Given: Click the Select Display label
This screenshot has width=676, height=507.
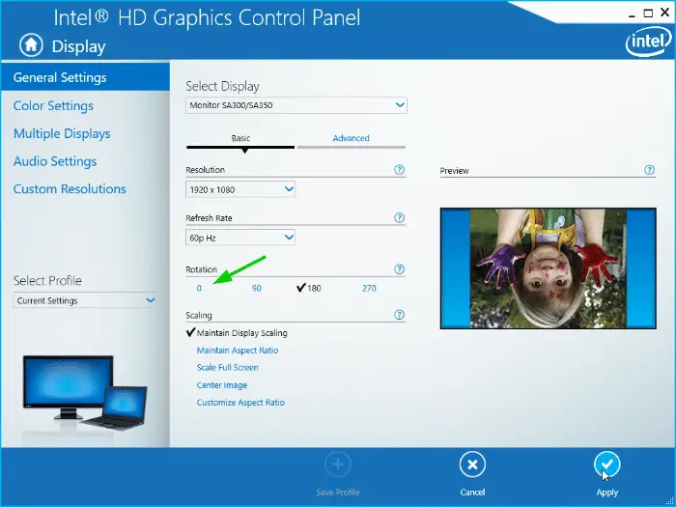Looking at the screenshot, I should point(222,86).
